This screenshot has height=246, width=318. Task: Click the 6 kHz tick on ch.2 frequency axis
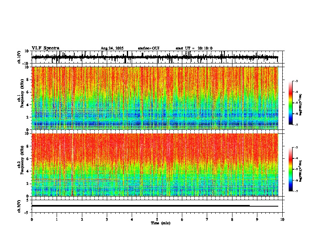pyautogui.click(x=28, y=159)
